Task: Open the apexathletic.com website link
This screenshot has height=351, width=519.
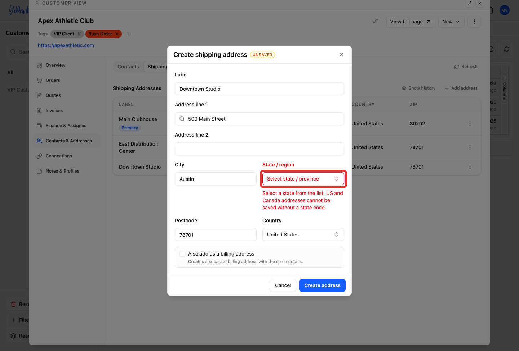Action: (66, 45)
